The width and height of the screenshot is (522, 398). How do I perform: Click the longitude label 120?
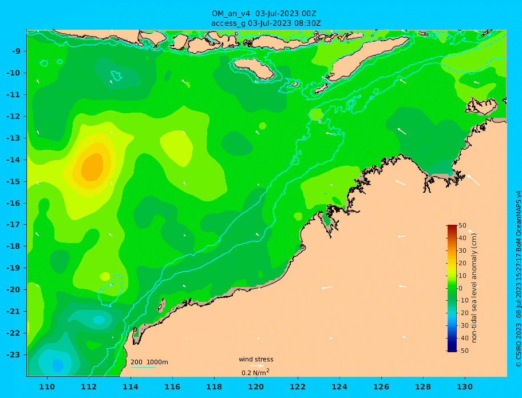tap(256, 387)
